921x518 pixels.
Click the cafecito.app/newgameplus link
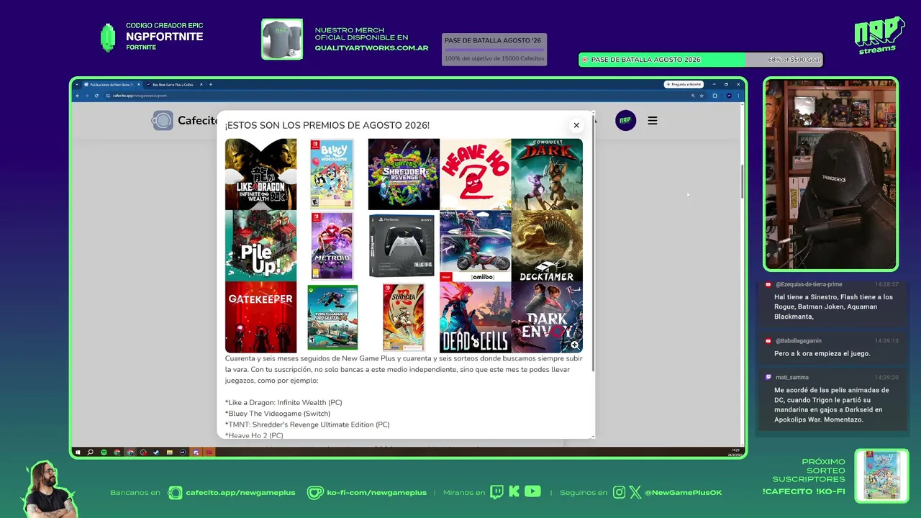(x=240, y=493)
